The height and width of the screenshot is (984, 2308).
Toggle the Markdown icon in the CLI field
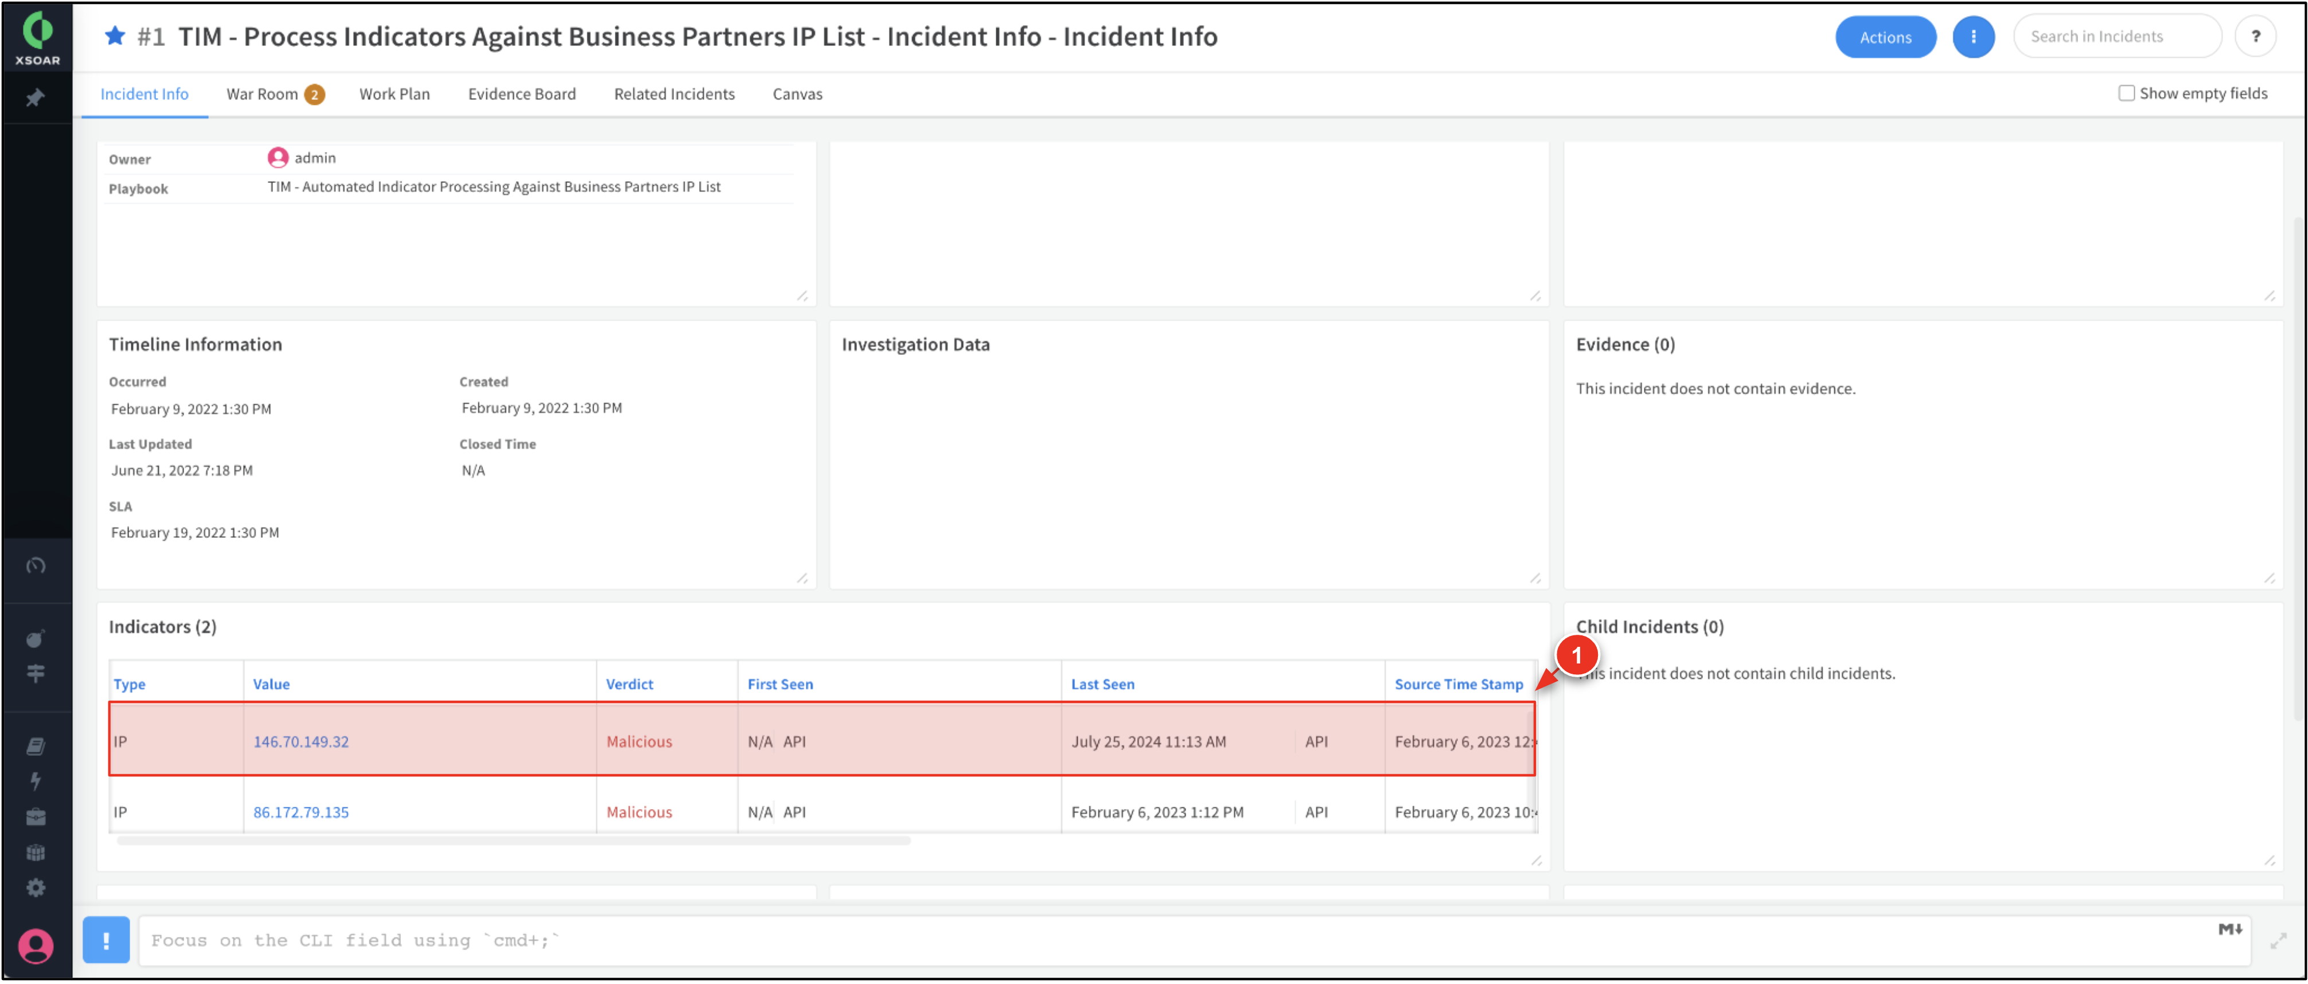coord(2230,930)
